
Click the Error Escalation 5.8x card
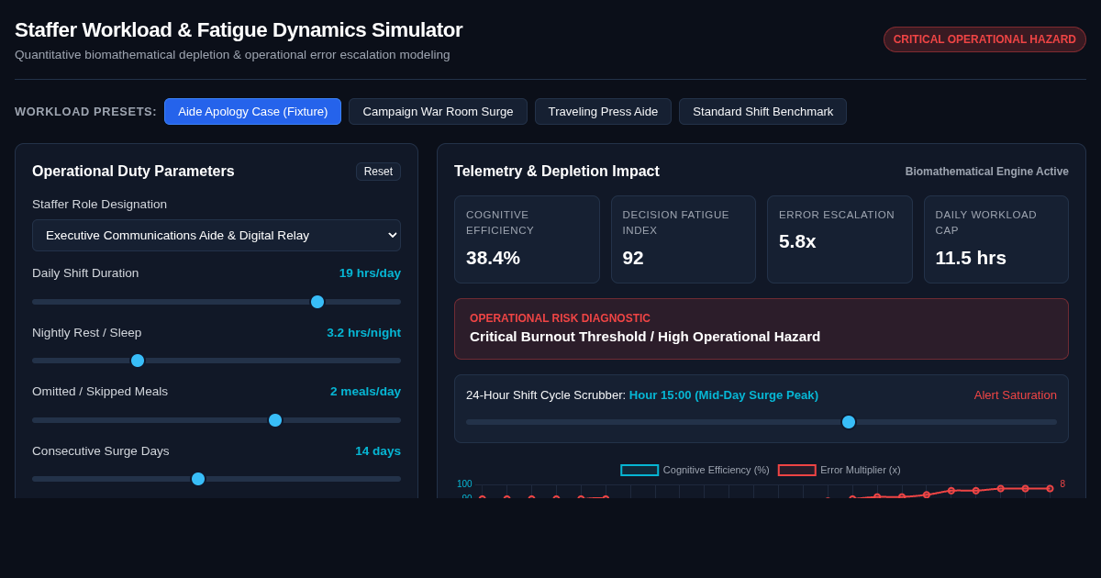pos(840,239)
